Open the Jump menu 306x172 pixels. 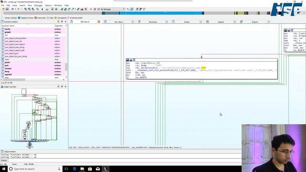point(15,5)
